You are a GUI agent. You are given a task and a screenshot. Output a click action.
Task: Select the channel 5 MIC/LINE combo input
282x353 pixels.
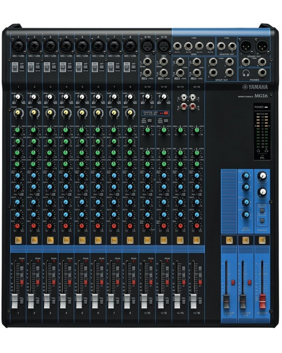tap(82, 46)
